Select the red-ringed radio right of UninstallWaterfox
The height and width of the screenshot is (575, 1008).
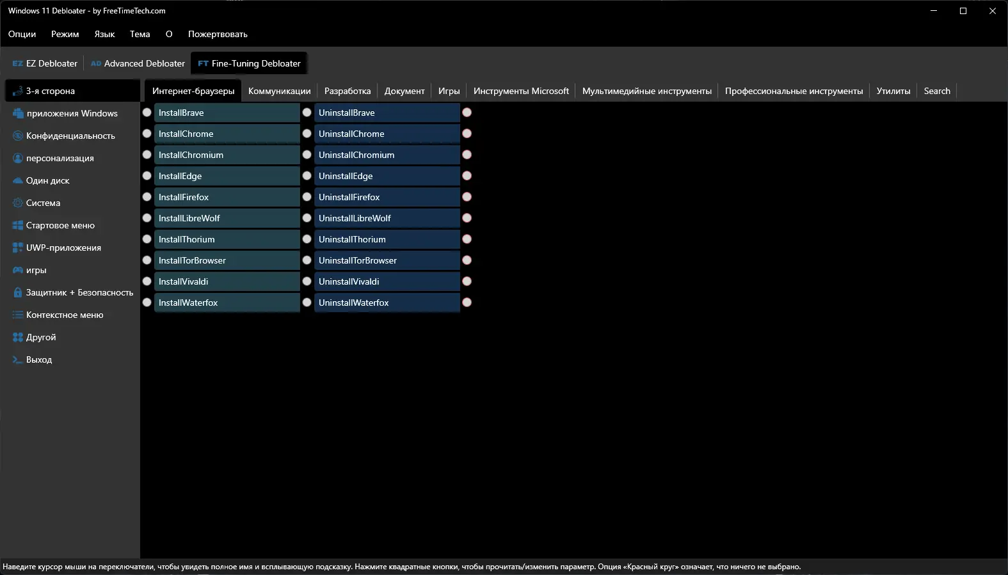click(x=467, y=302)
